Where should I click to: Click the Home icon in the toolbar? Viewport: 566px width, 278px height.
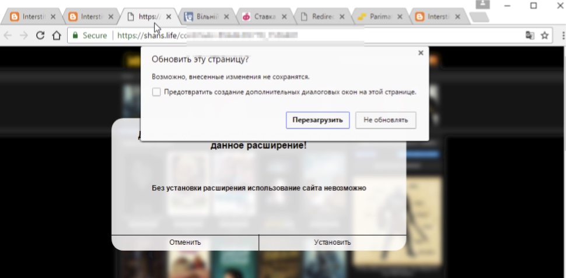(57, 36)
